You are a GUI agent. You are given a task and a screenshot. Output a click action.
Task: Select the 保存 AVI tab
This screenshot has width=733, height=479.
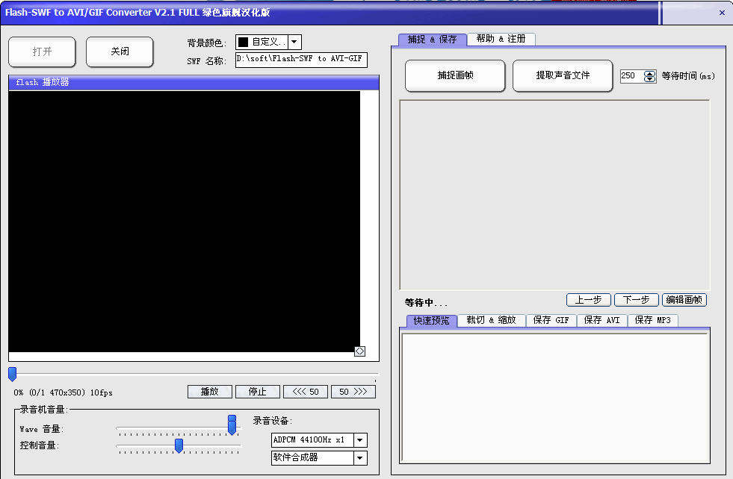[x=601, y=320]
